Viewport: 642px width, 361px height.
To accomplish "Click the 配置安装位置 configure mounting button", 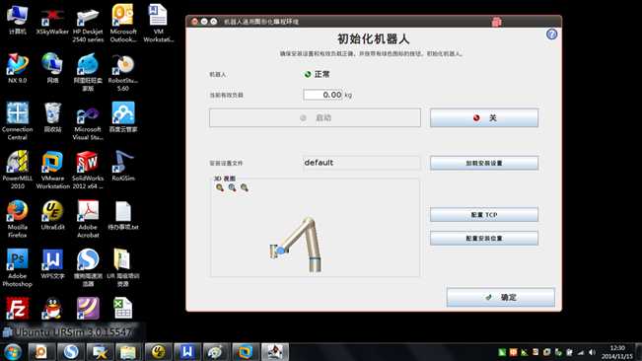I will (484, 238).
